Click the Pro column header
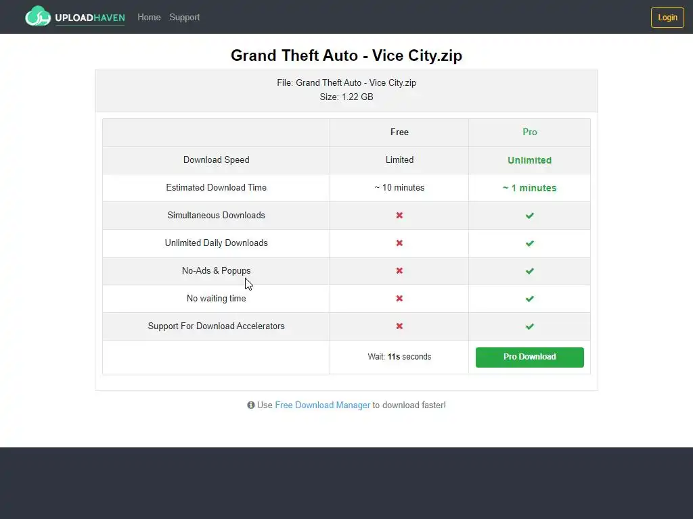The height and width of the screenshot is (519, 693). [530, 132]
